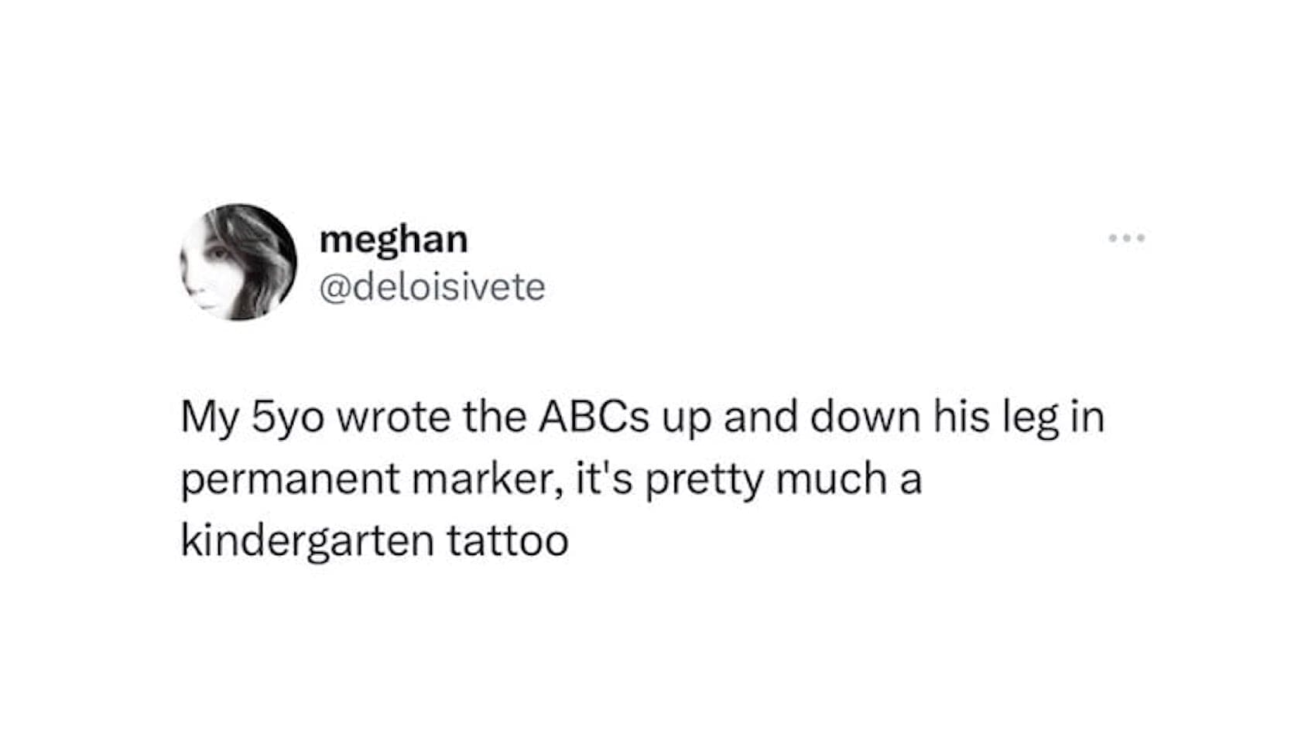The image size is (1291, 736).
Task: Click the '5yo' text in the tweet
Action: pos(286,420)
